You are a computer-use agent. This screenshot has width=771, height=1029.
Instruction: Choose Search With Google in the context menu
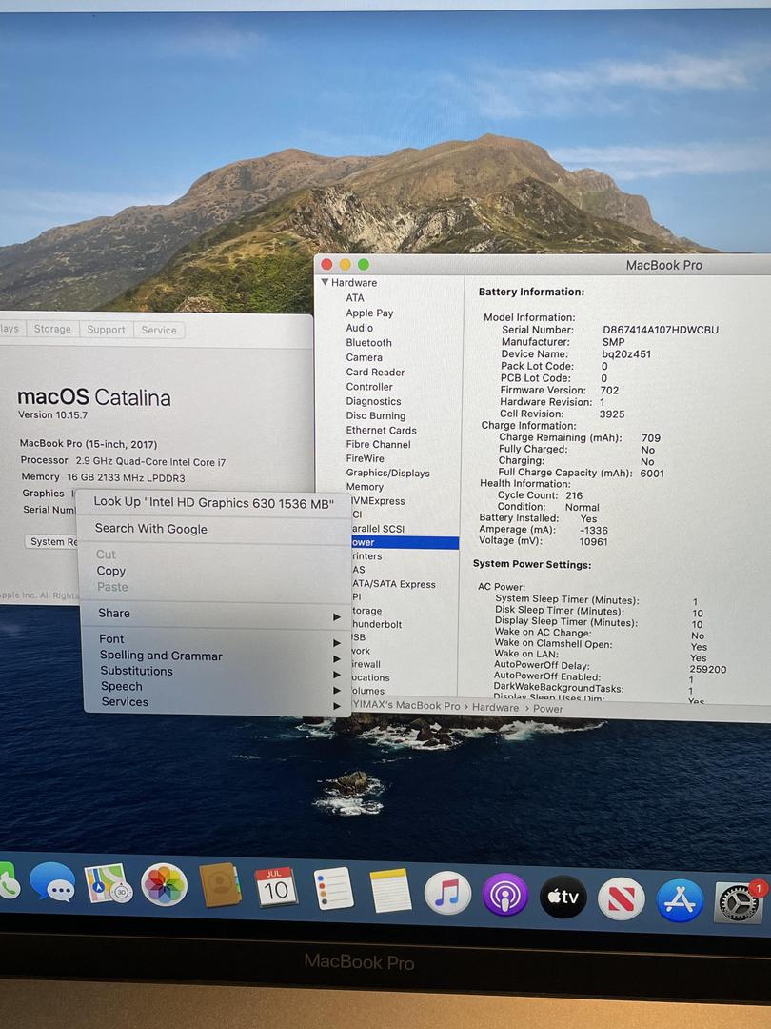pyautogui.click(x=150, y=528)
